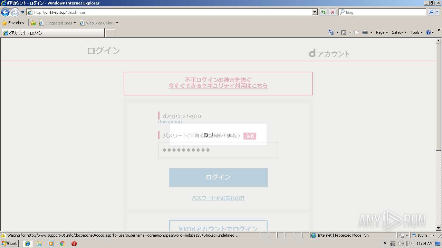Click Add to Favorites Bar icon
The image size is (442, 248).
pyautogui.click(x=33, y=23)
